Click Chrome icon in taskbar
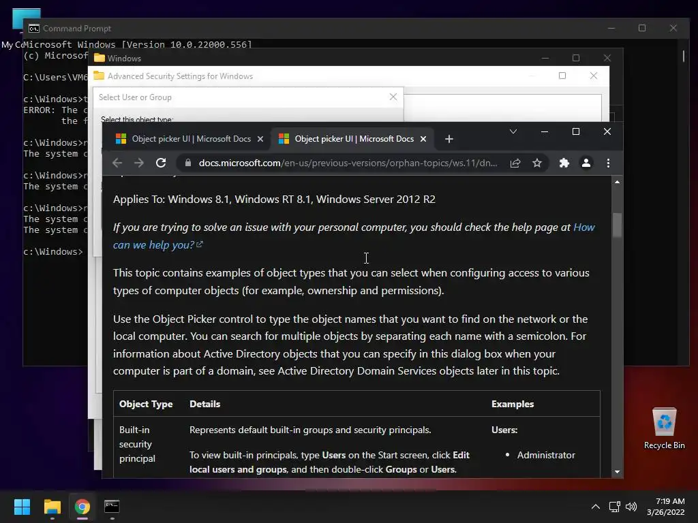Viewport: 698px width, 523px height. [x=82, y=507]
